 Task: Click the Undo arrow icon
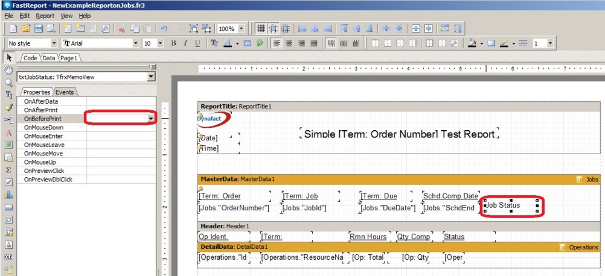pyautogui.click(x=164, y=28)
